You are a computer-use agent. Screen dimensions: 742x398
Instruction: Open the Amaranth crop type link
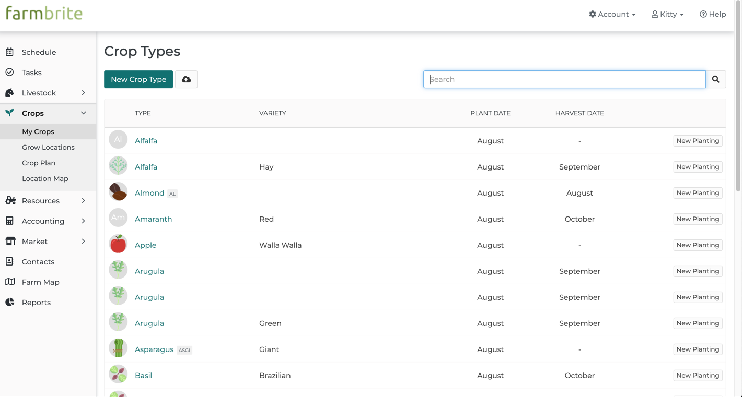[153, 219]
